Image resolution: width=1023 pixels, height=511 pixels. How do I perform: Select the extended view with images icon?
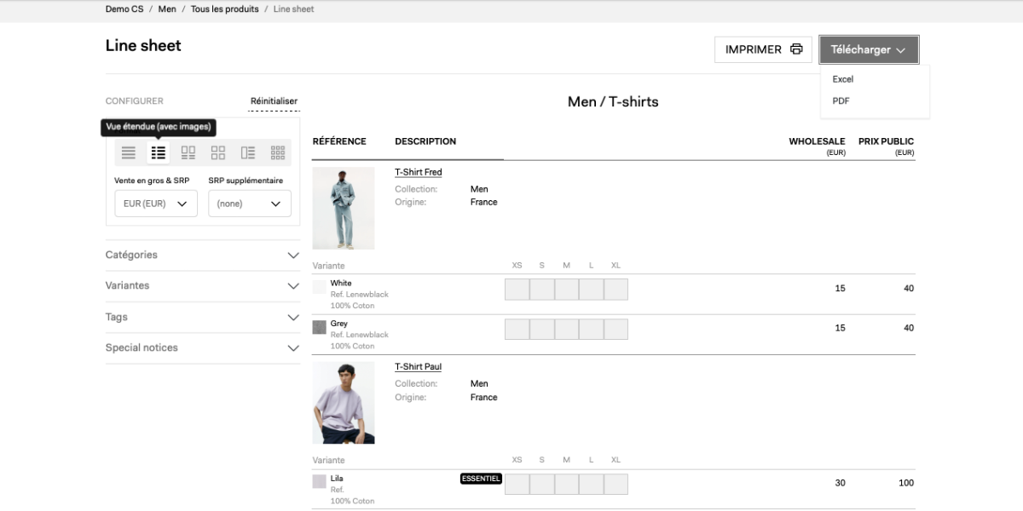158,153
